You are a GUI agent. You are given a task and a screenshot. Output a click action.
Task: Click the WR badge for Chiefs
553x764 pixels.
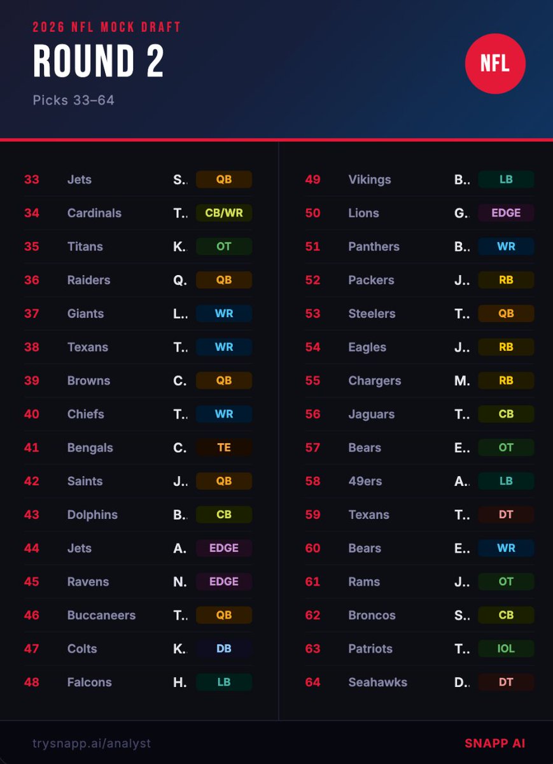224,414
